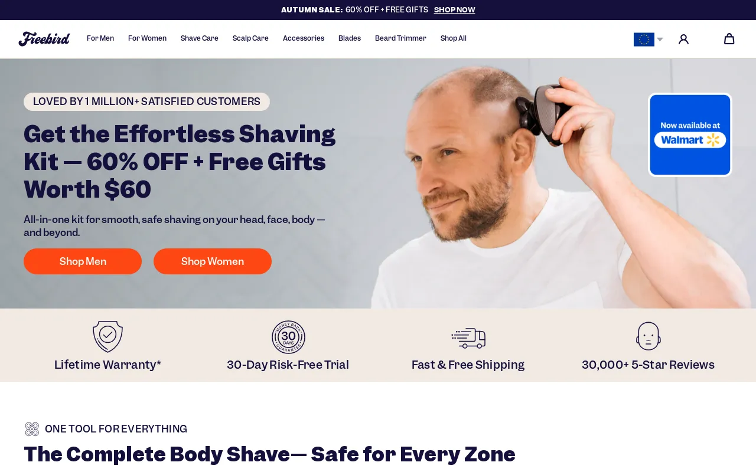Open the Now available at Walmart banner
The image size is (756, 472).
click(x=690, y=135)
